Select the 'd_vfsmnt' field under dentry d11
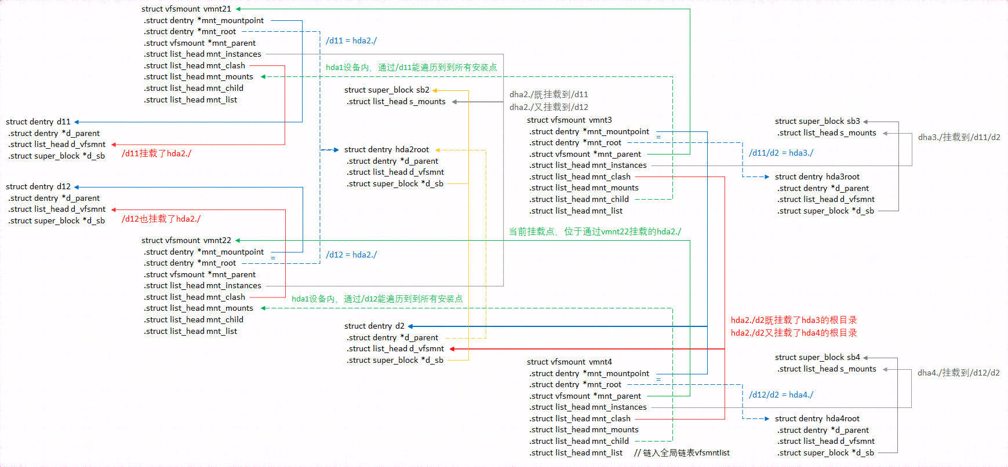This screenshot has height=467, width=1008. (x=57, y=144)
